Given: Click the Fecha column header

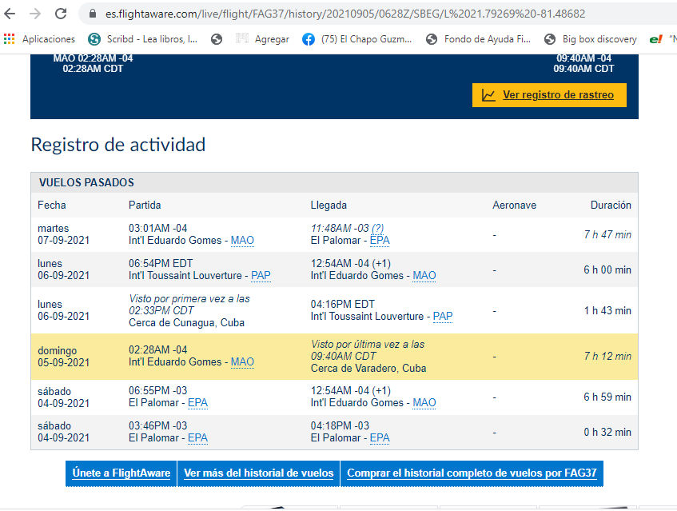Looking at the screenshot, I should [x=52, y=206].
